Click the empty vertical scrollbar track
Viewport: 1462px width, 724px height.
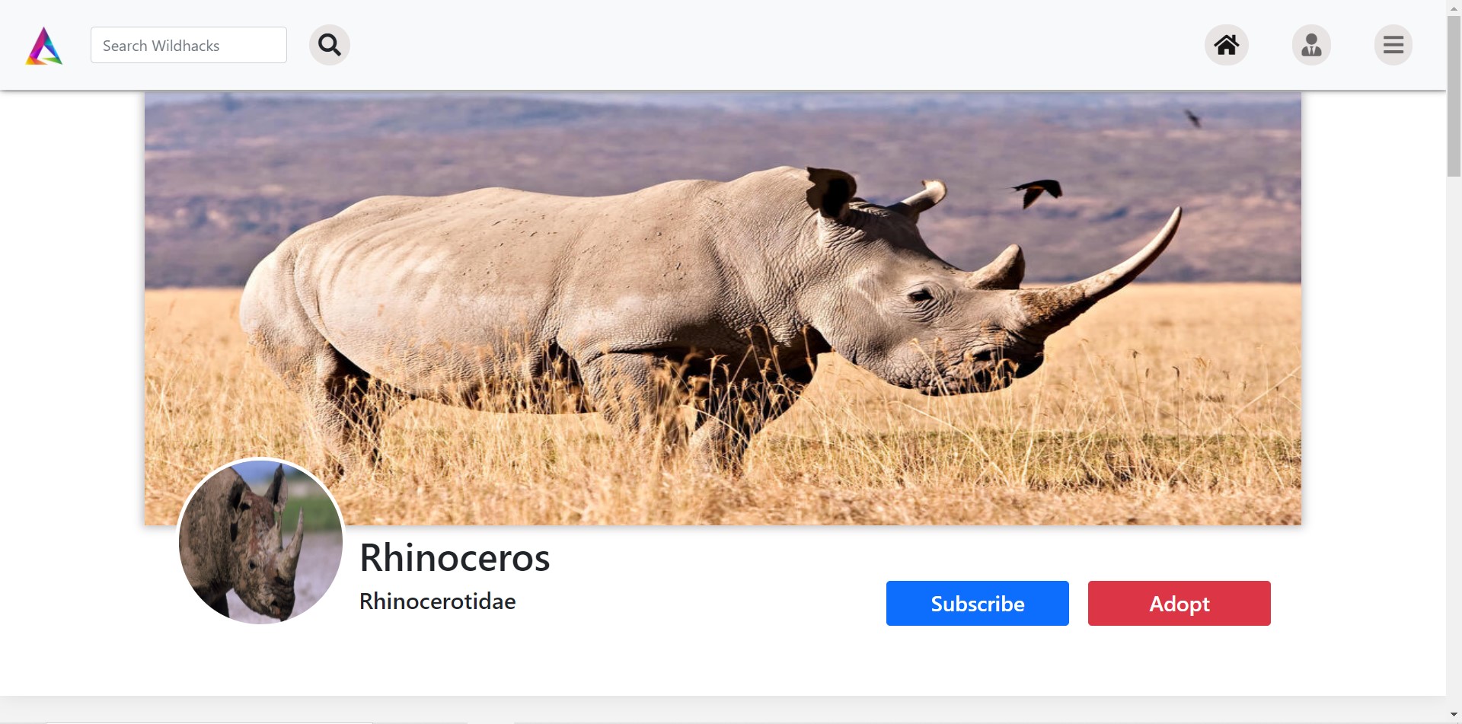pyautogui.click(x=1454, y=442)
